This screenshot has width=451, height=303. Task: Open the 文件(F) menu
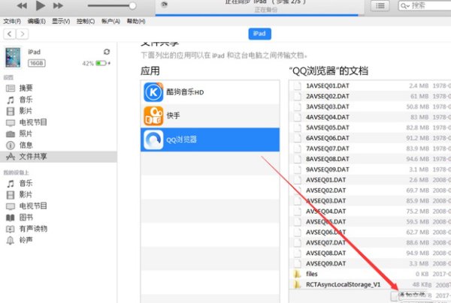(x=12, y=21)
